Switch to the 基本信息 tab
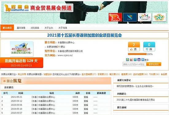This screenshot has width=169, height=115. (21, 28)
